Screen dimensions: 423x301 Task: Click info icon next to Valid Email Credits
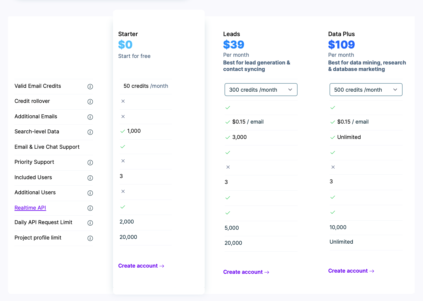tap(90, 87)
